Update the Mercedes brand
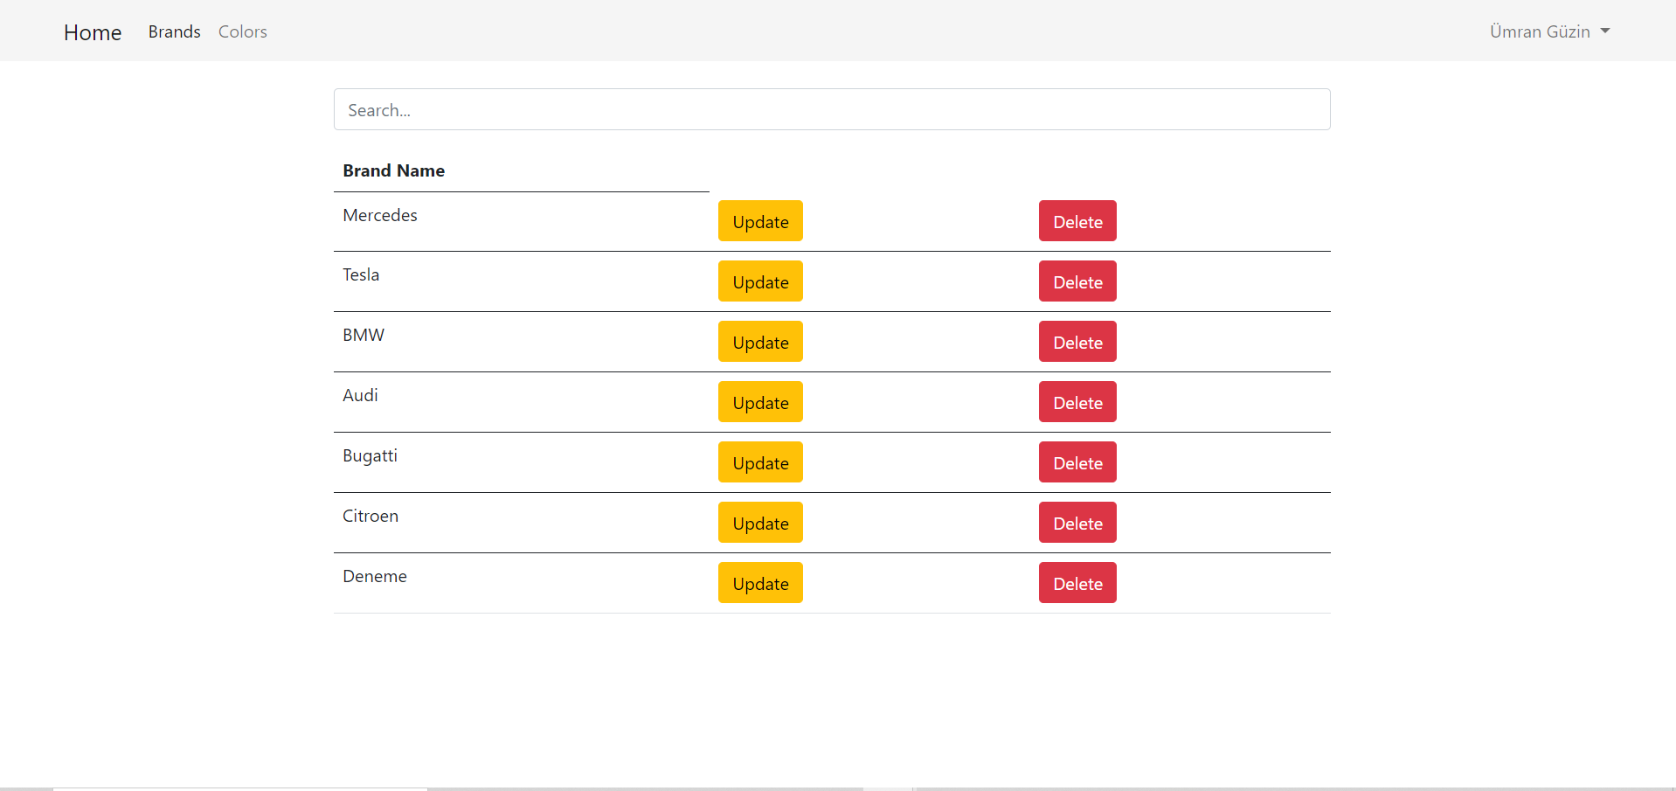The image size is (1676, 791). (759, 221)
